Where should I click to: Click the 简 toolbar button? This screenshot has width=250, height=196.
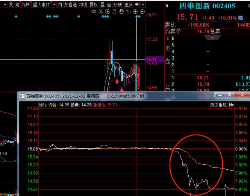17,4
